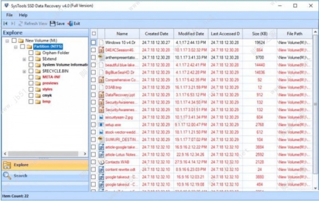This screenshot has width=319, height=201.
Task: Click the BigBlueSeaHD.Dr file name
Action: (x=120, y=72)
